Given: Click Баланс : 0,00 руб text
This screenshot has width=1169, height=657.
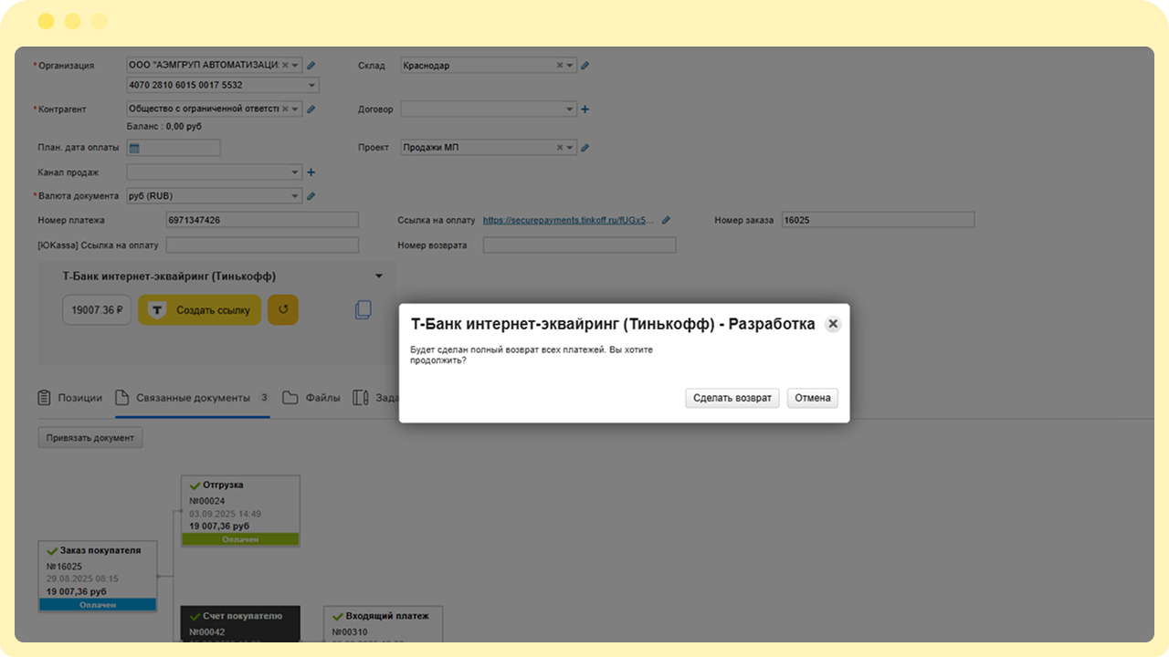Looking at the screenshot, I should (164, 126).
